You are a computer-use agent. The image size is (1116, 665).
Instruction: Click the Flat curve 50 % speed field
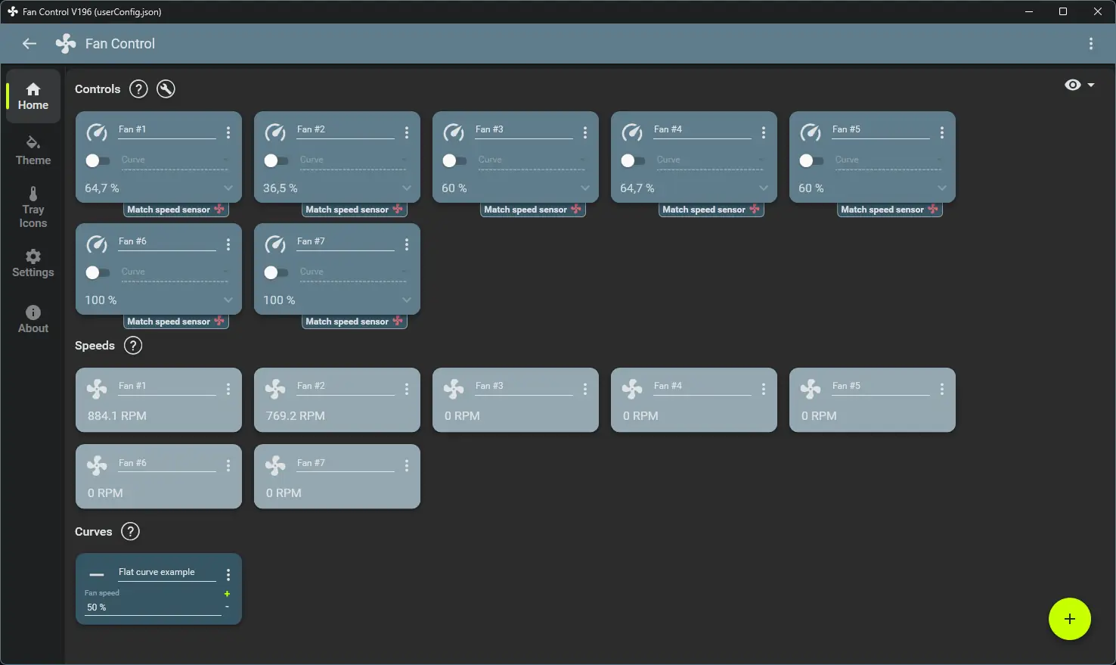tap(153, 608)
